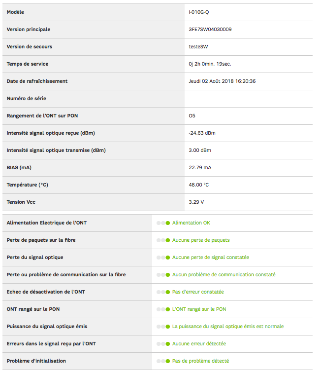320x372 pixels.
Task: Click the received optical signal value -24.63 dBm
Action: click(x=202, y=133)
